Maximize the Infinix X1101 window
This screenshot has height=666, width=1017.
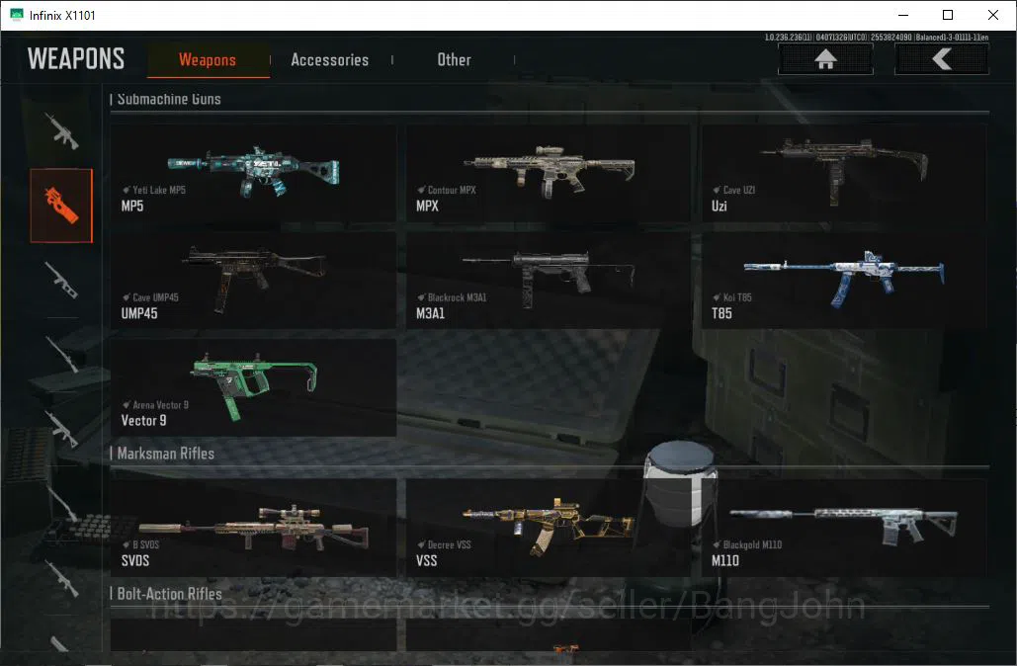point(948,15)
